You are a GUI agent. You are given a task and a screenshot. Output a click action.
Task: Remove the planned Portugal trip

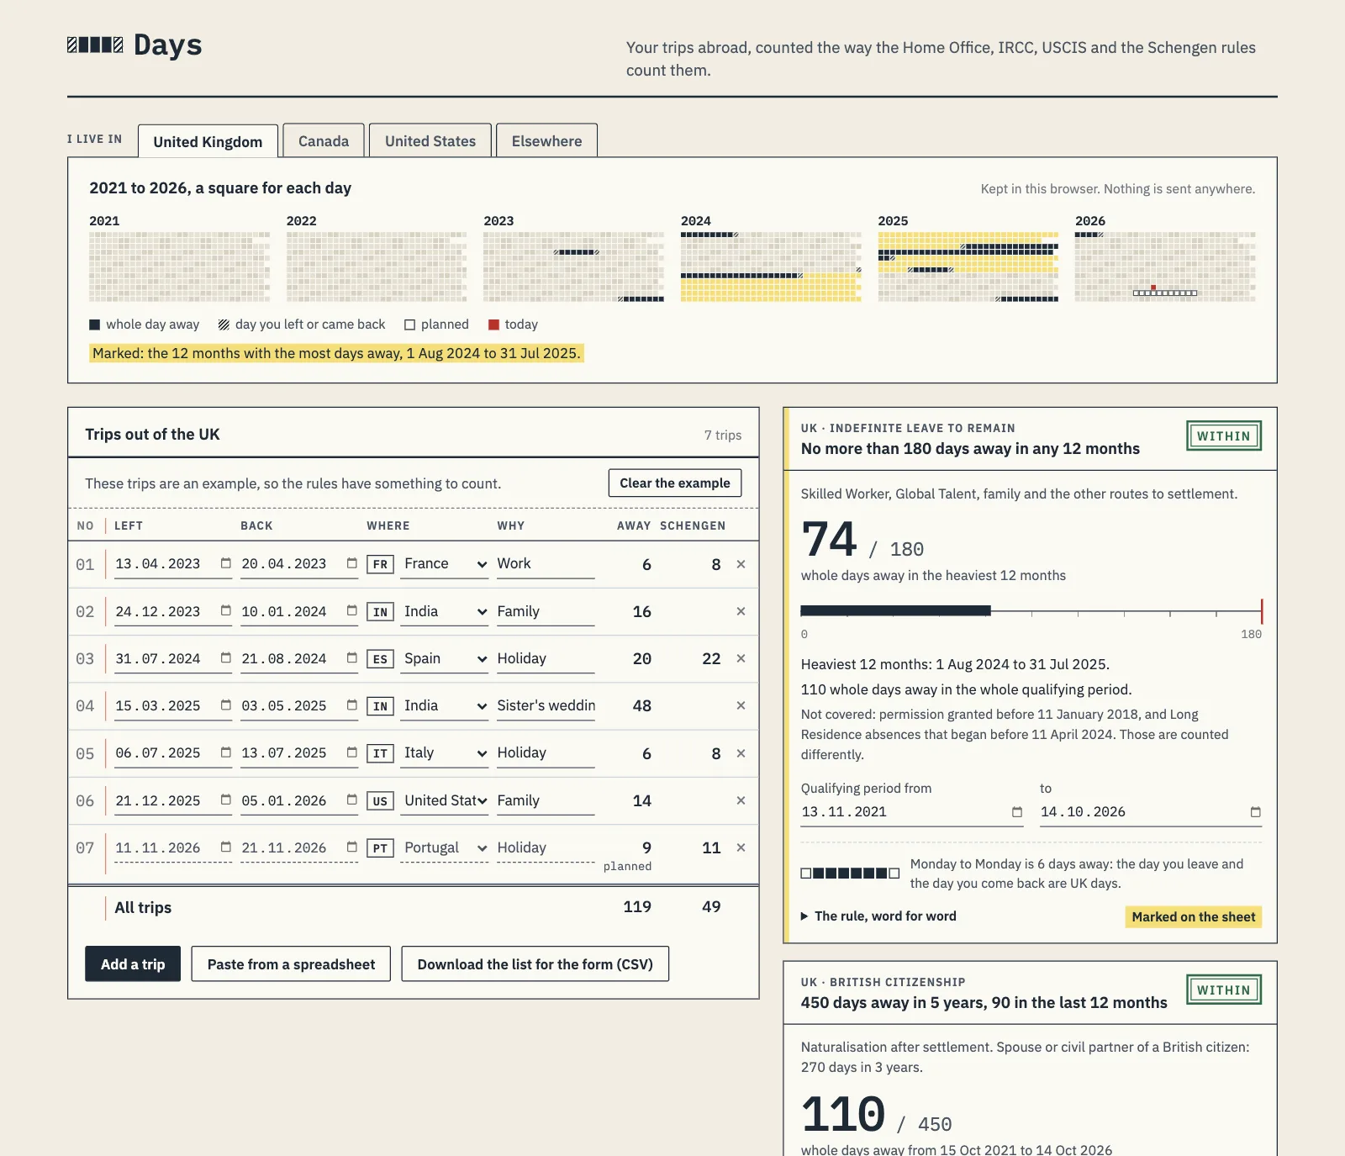[741, 847]
